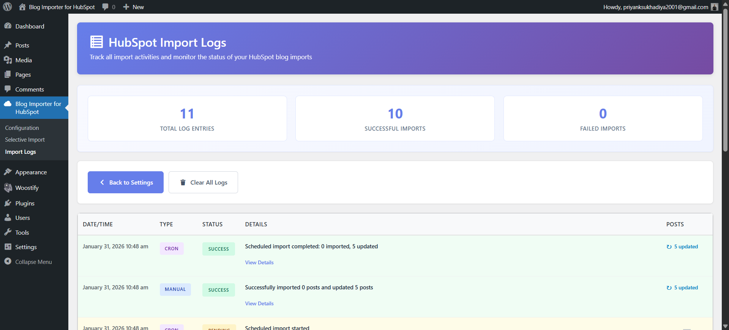Viewport: 729px width, 330px height.
Task: Click the Back to Settings button
Action: pyautogui.click(x=126, y=182)
